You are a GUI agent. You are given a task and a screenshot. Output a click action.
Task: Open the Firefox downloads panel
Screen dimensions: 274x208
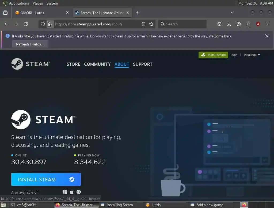229,24
